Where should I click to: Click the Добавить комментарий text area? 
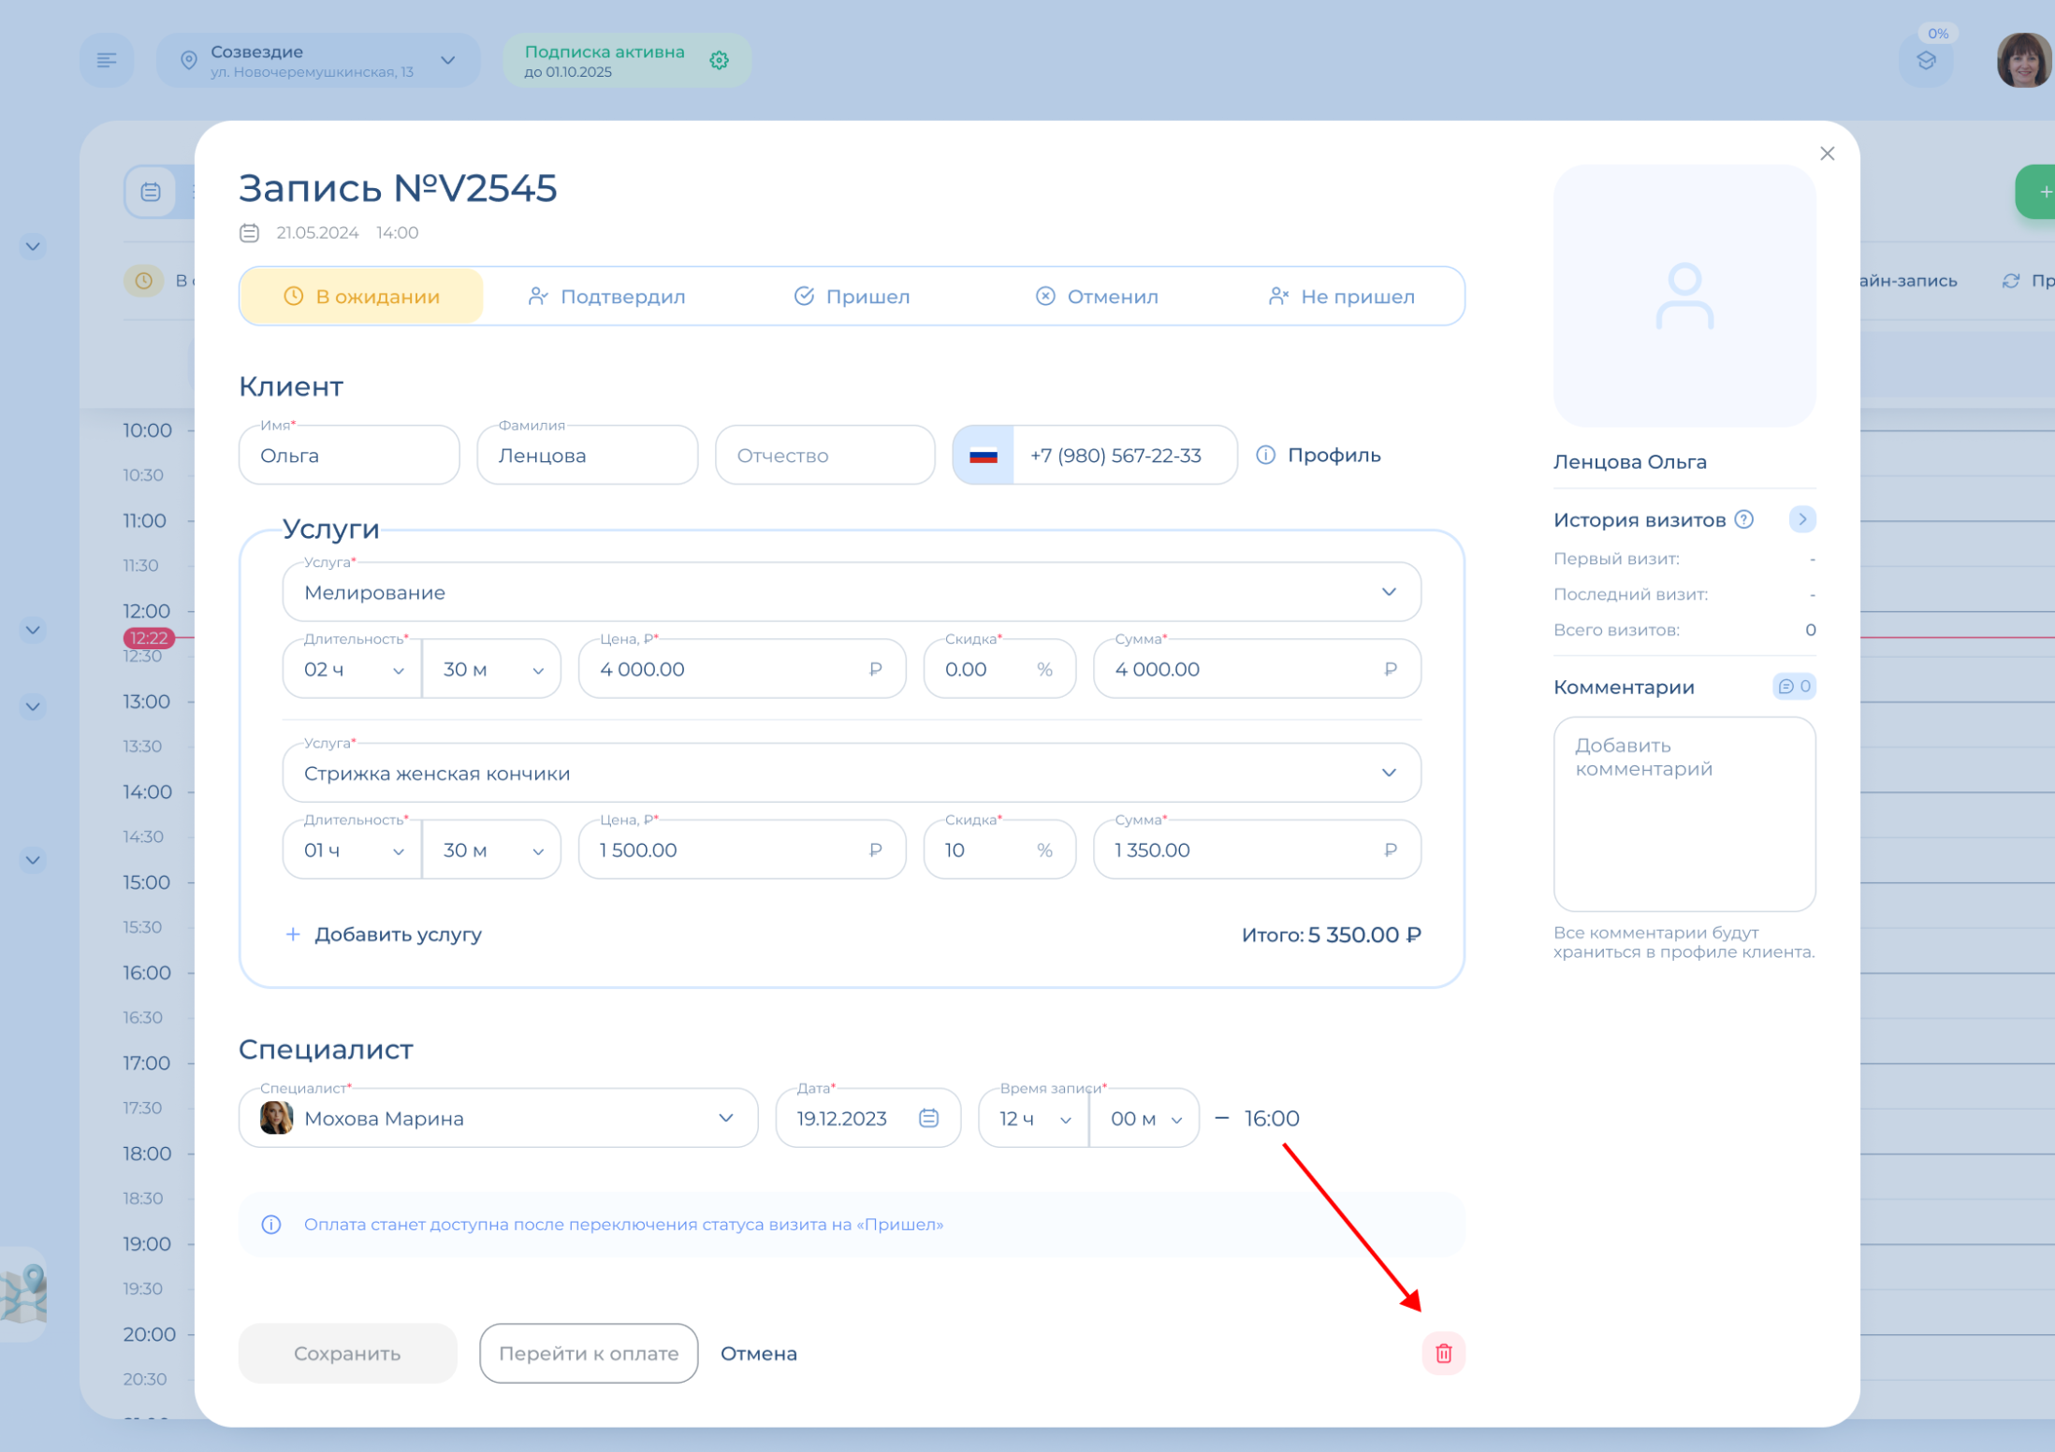pyautogui.click(x=1683, y=814)
